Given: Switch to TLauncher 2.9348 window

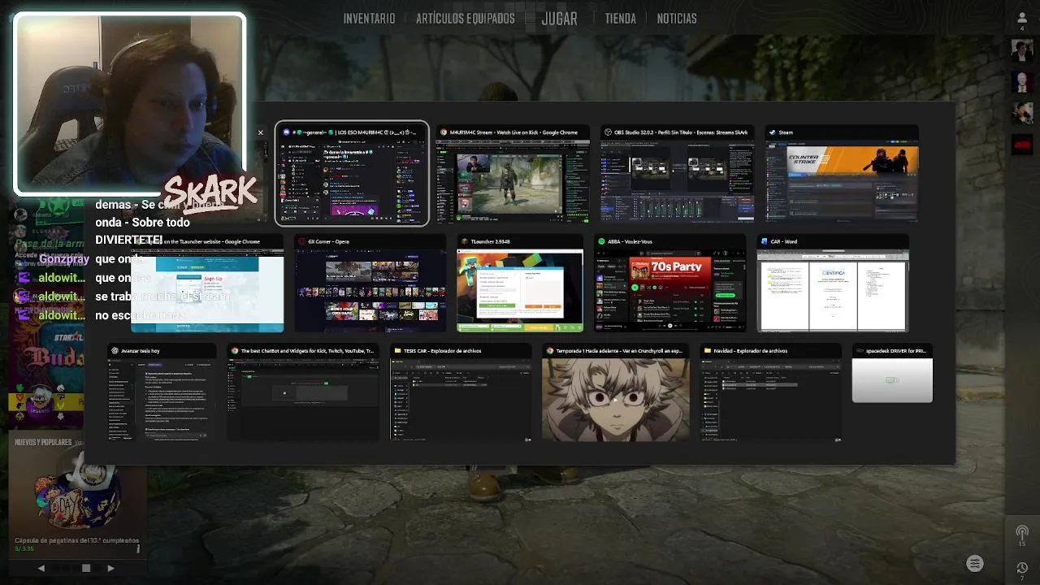Looking at the screenshot, I should coord(520,284).
